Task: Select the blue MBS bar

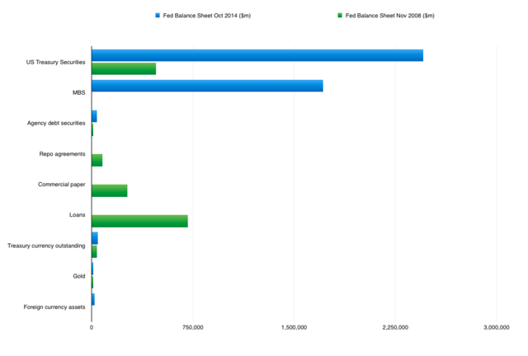Action: pos(206,86)
